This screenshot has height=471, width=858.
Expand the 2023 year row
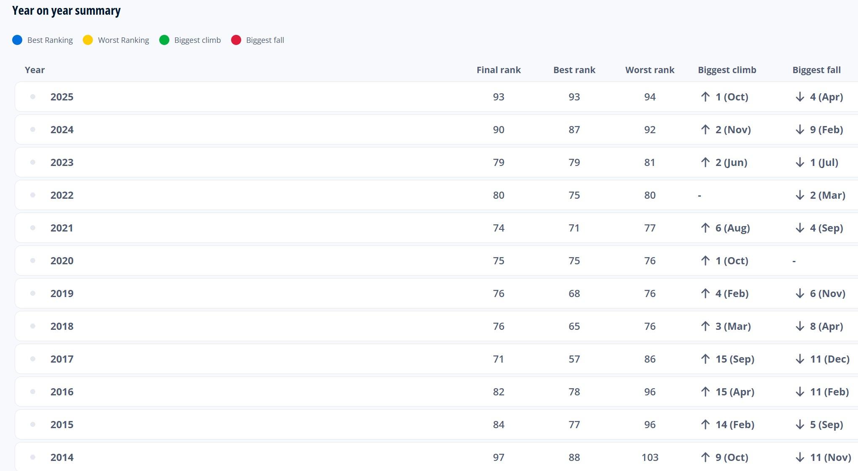[x=62, y=163]
